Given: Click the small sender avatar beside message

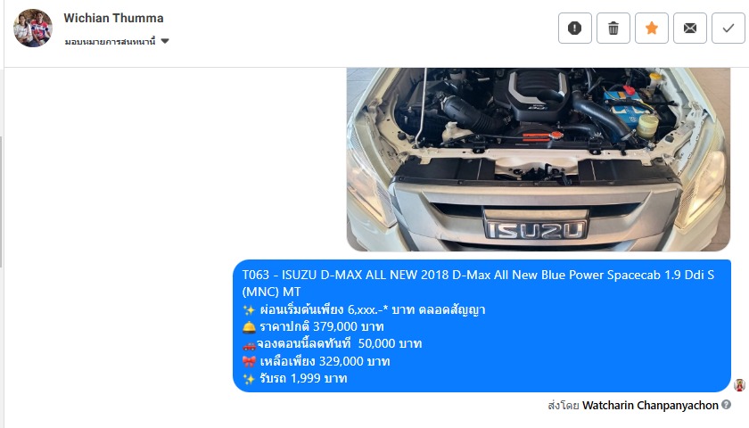Looking at the screenshot, I should (x=739, y=385).
